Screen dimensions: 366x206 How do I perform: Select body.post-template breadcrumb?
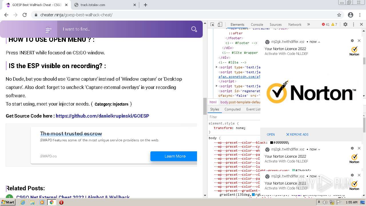[x=240, y=102]
